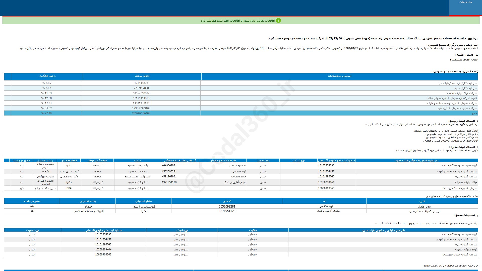Select share count 7707117888
The image size is (482, 271).
tap(141, 88)
